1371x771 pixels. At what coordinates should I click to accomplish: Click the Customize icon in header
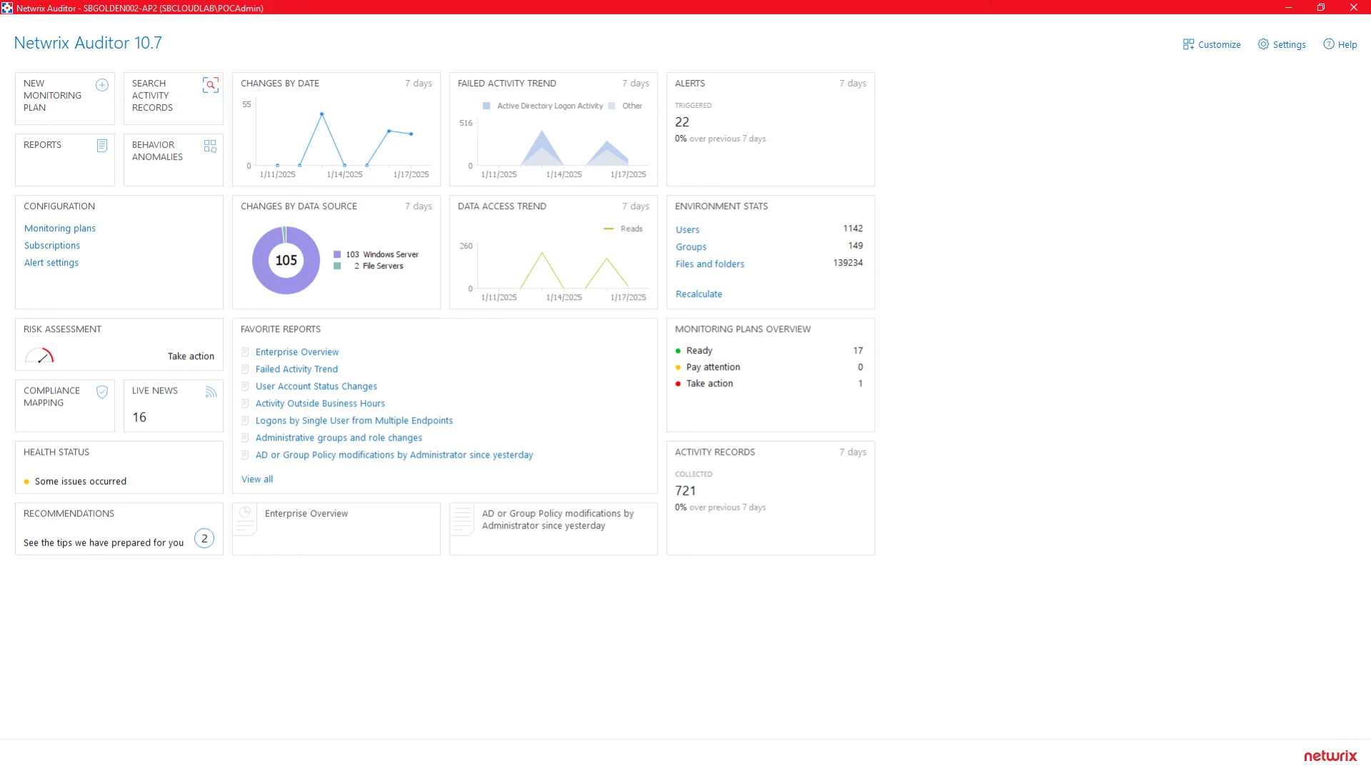[x=1188, y=44]
